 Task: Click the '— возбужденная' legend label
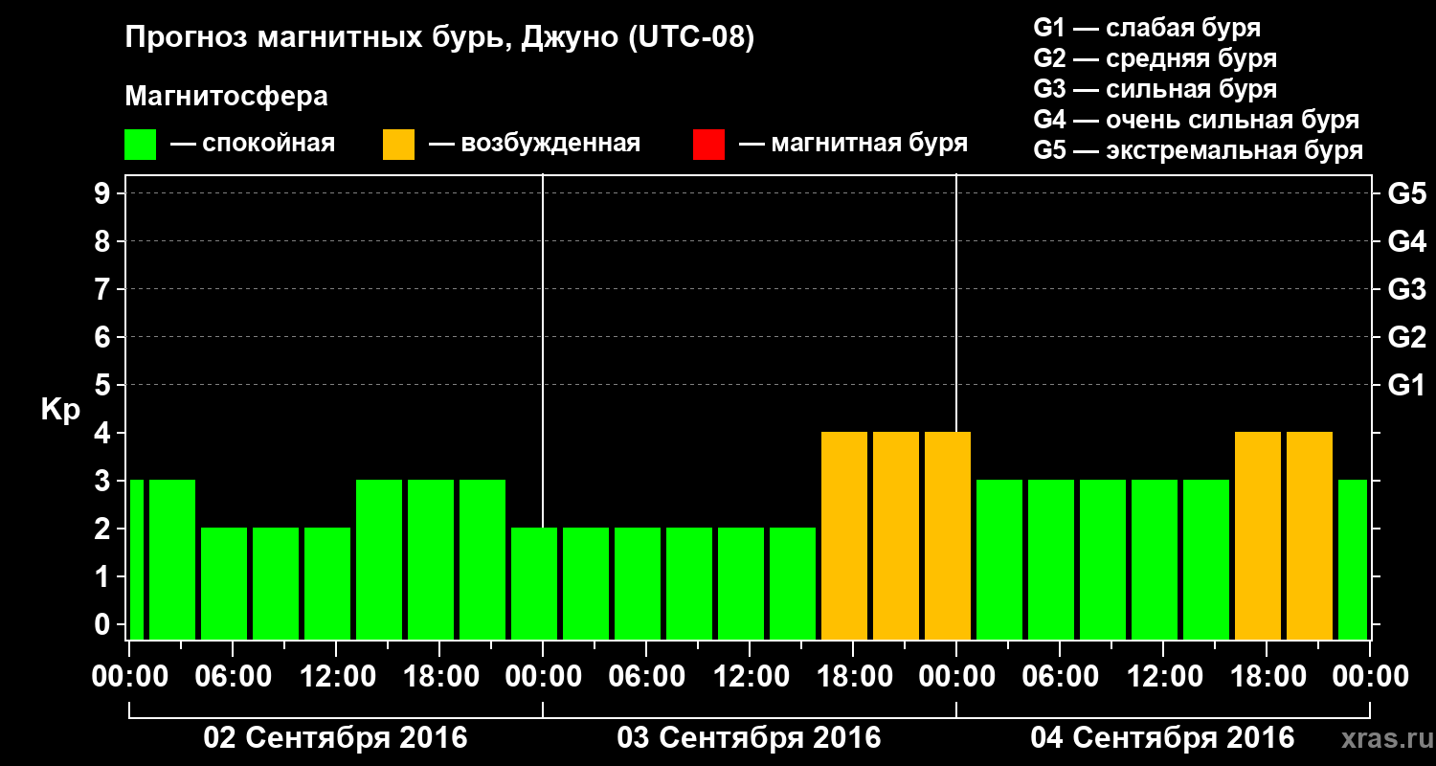coord(534,144)
